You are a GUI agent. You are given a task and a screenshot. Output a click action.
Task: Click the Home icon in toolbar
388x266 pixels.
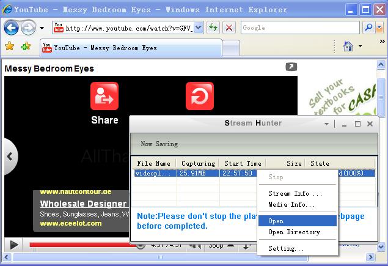click(x=348, y=46)
